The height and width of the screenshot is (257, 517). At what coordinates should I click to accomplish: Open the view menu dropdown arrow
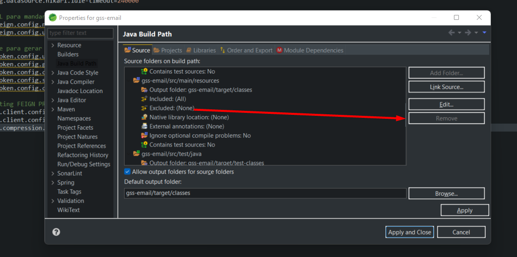tap(484, 33)
